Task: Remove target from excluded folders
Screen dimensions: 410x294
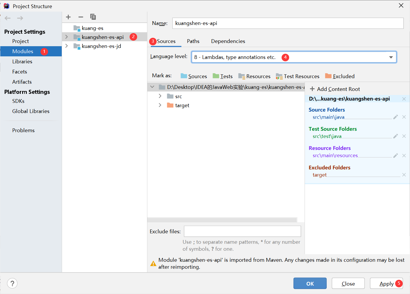Action: click(x=404, y=175)
